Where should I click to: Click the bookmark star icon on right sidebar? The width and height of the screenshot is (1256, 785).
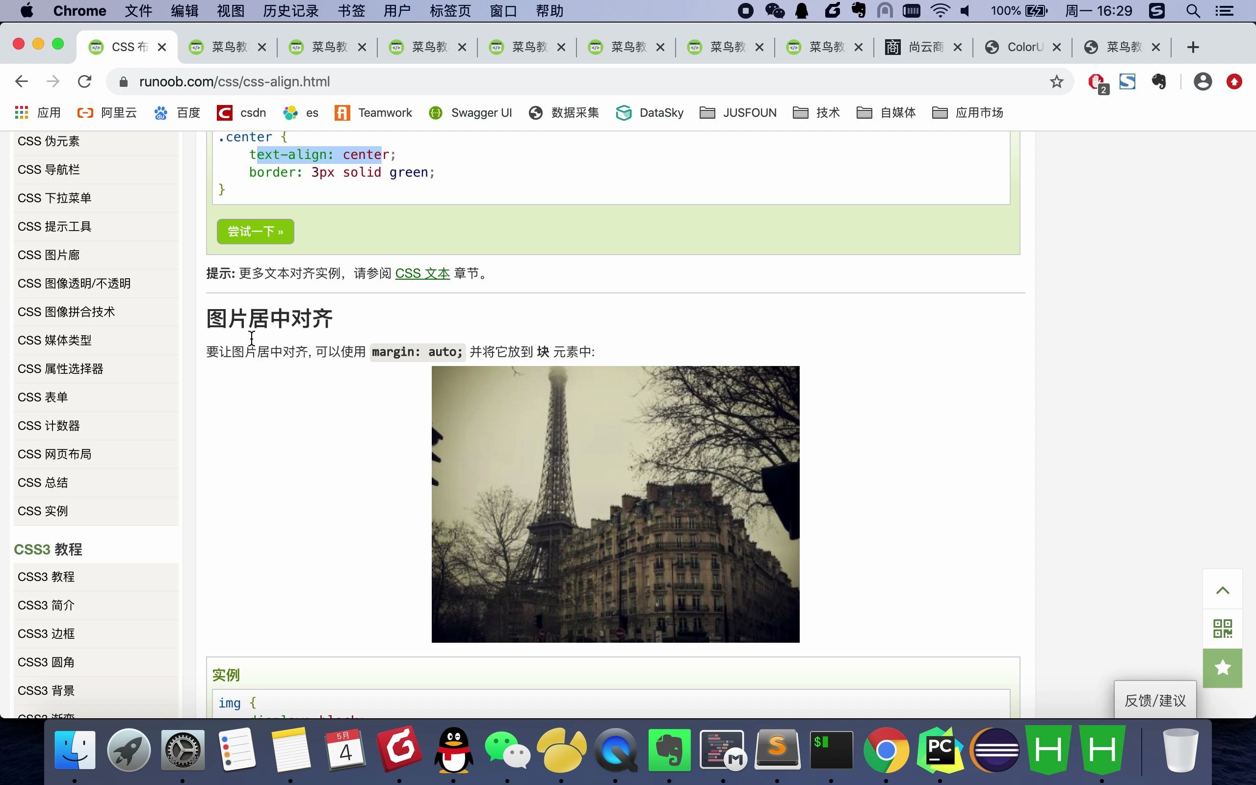(x=1223, y=667)
